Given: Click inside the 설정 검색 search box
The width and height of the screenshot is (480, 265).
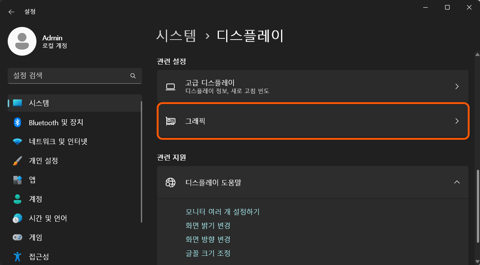Looking at the screenshot, I should tap(69, 76).
